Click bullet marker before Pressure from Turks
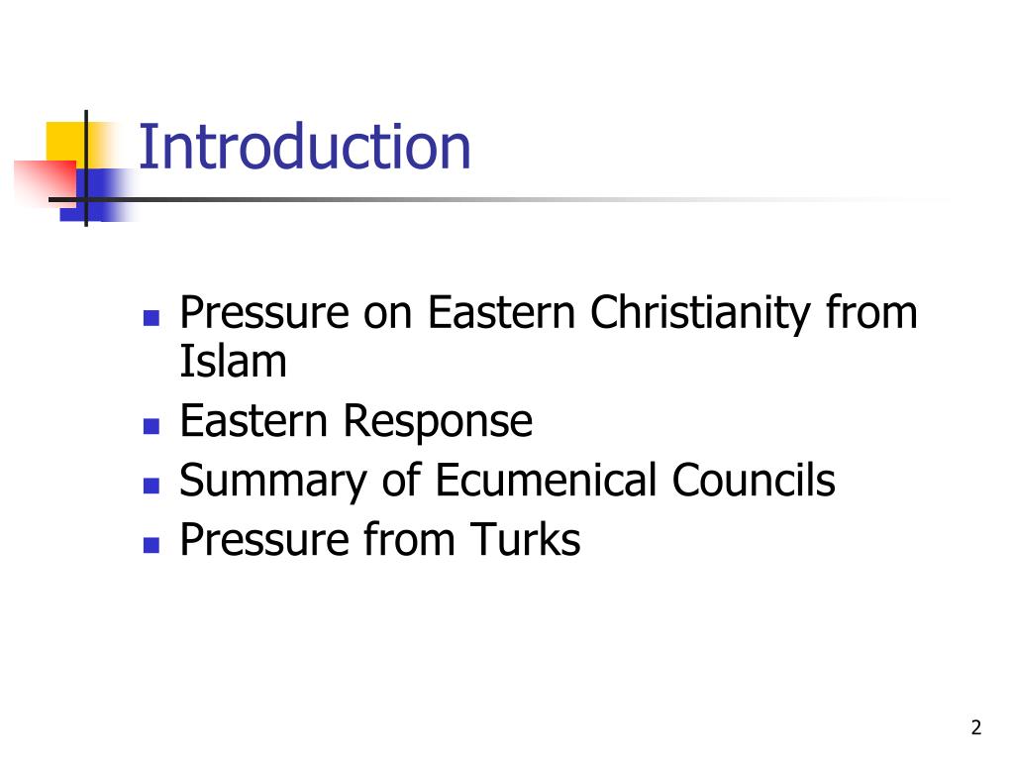 click(152, 545)
